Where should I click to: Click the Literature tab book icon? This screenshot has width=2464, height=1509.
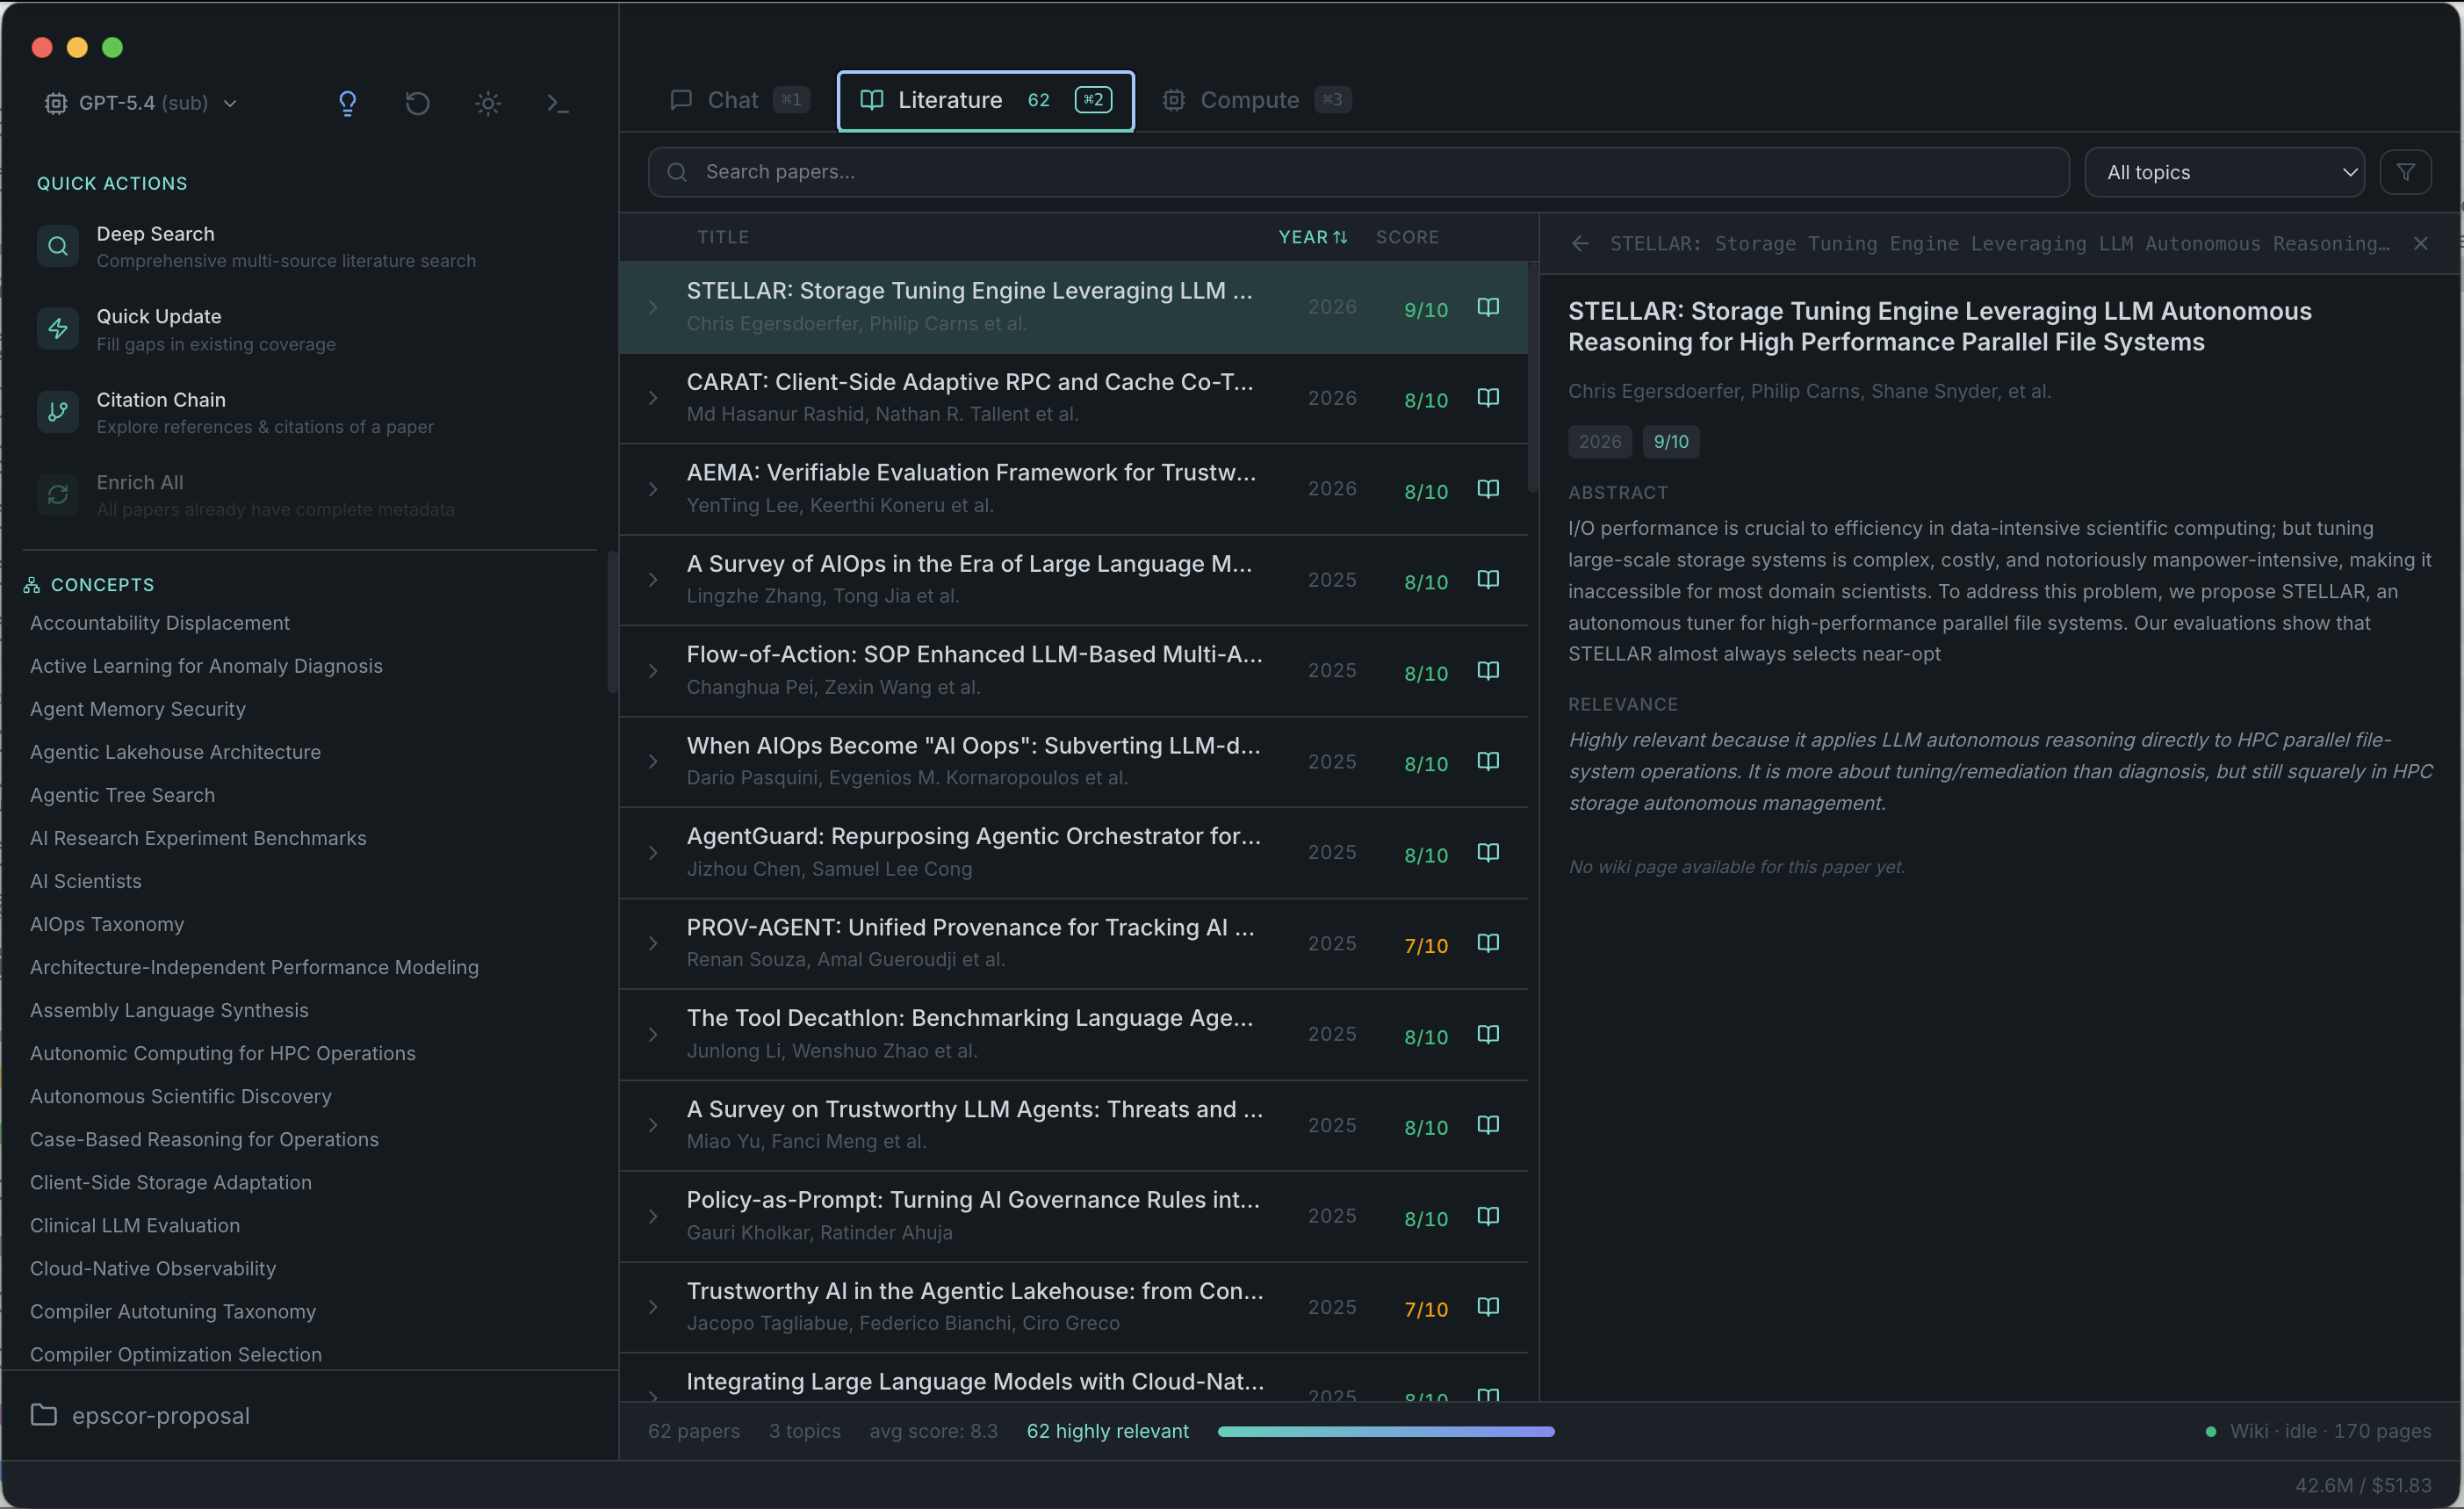pos(872,100)
